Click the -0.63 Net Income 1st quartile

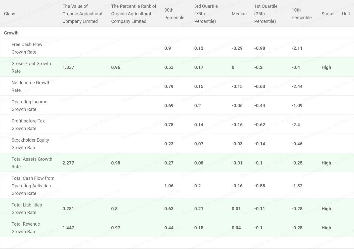[x=259, y=87]
